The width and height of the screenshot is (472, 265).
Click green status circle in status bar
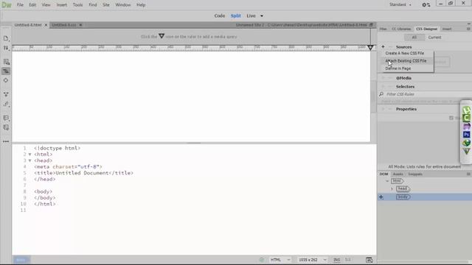point(262,260)
